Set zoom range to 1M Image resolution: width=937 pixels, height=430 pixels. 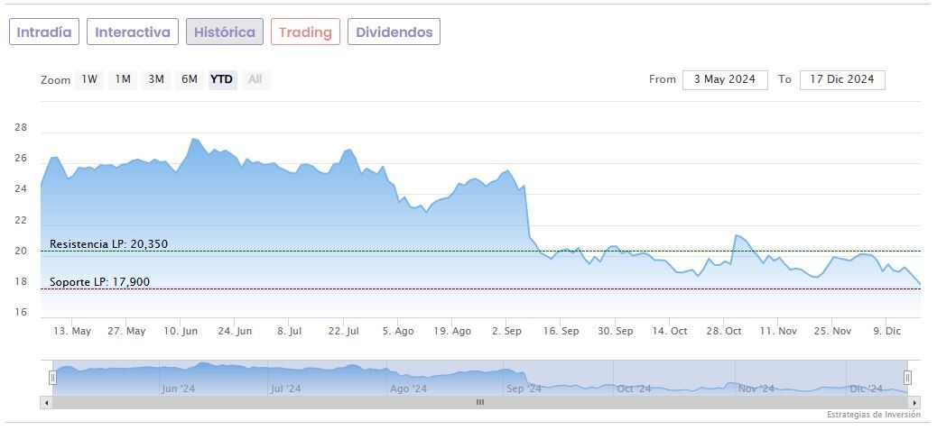[x=123, y=79]
